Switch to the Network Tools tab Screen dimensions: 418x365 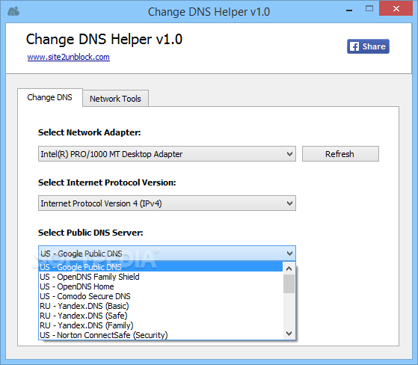(x=115, y=99)
